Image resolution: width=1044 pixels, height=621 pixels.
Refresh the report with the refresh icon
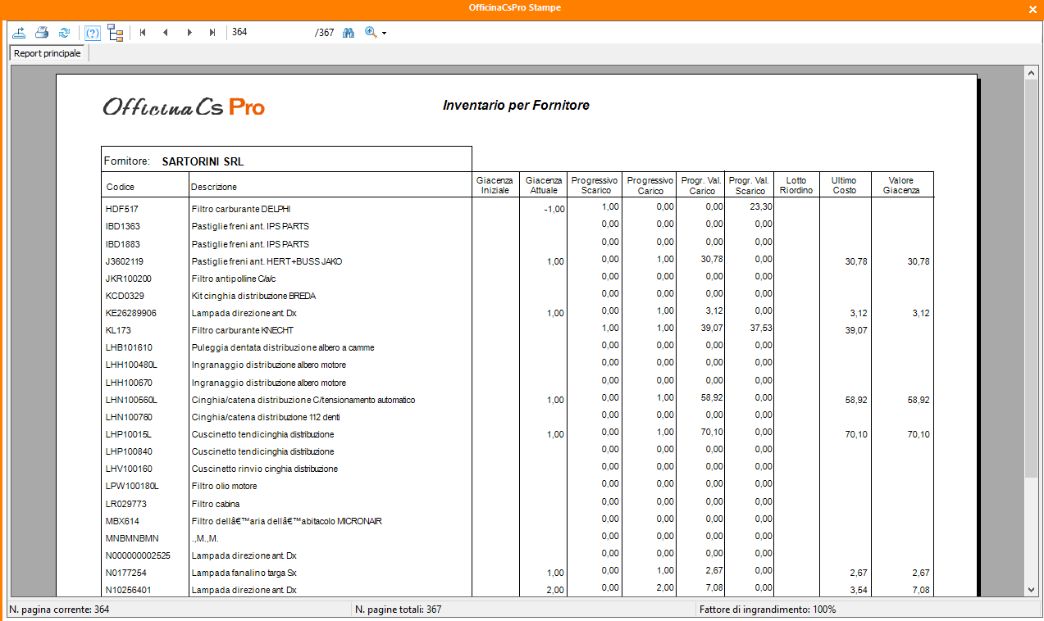tap(64, 33)
